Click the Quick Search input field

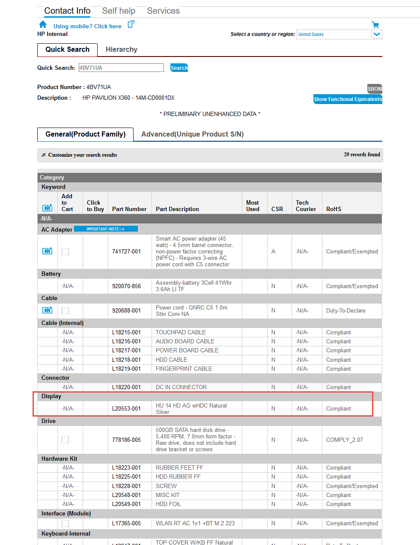tap(121, 68)
